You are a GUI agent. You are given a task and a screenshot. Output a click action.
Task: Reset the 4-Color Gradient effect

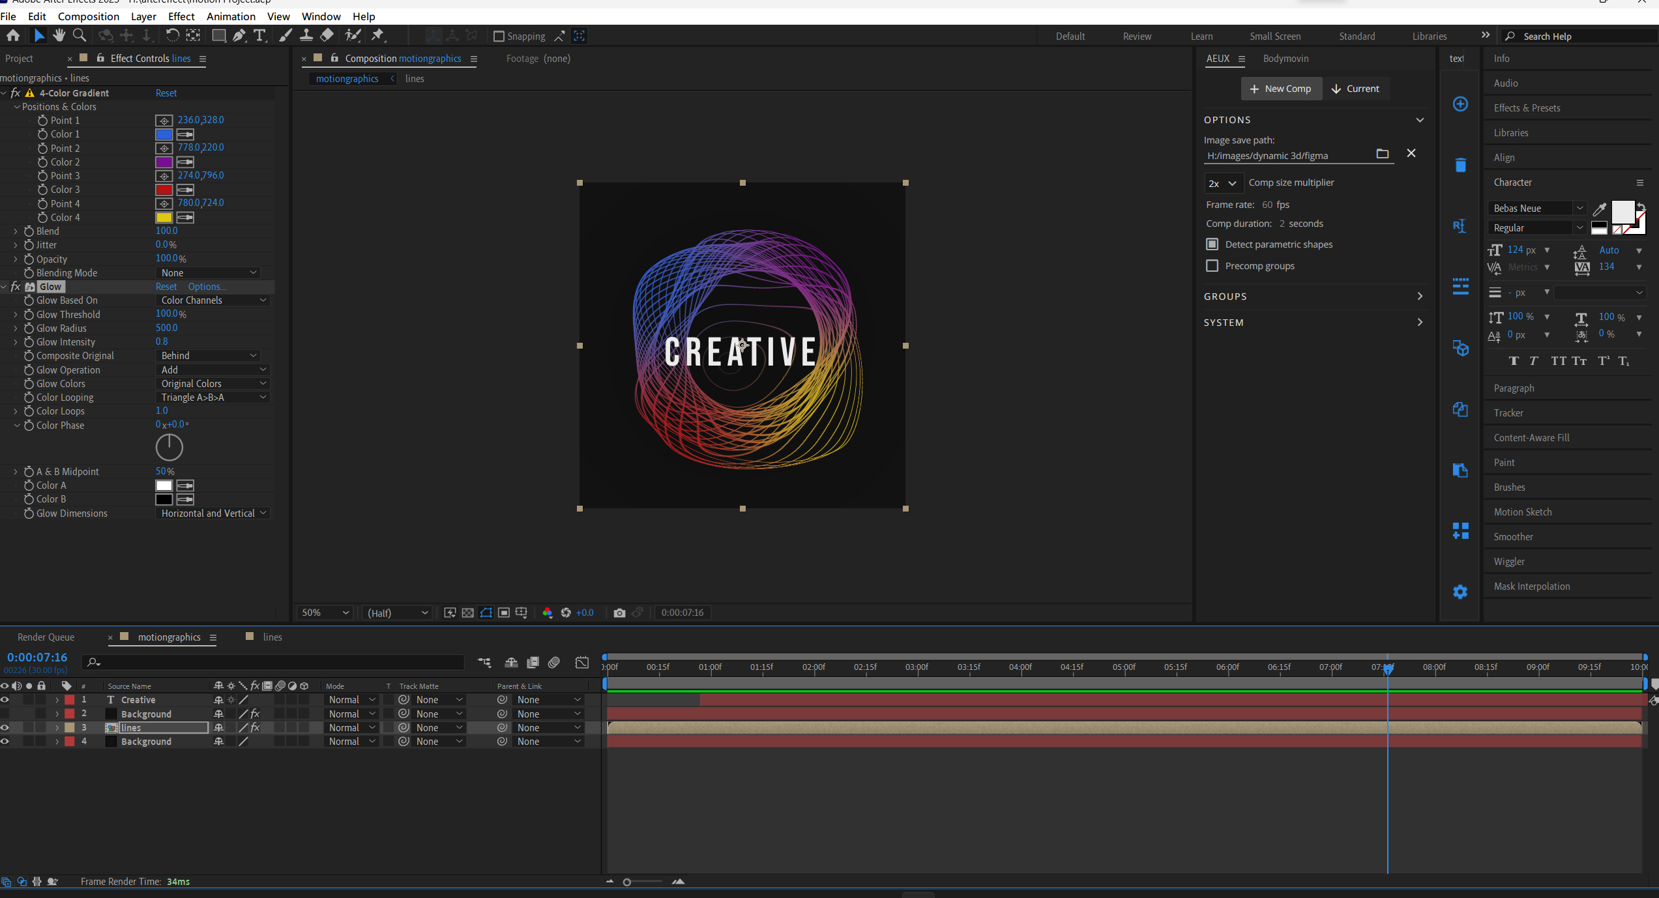pos(166,93)
